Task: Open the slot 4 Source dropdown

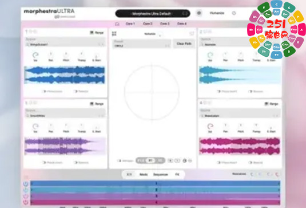Action: coord(240,113)
